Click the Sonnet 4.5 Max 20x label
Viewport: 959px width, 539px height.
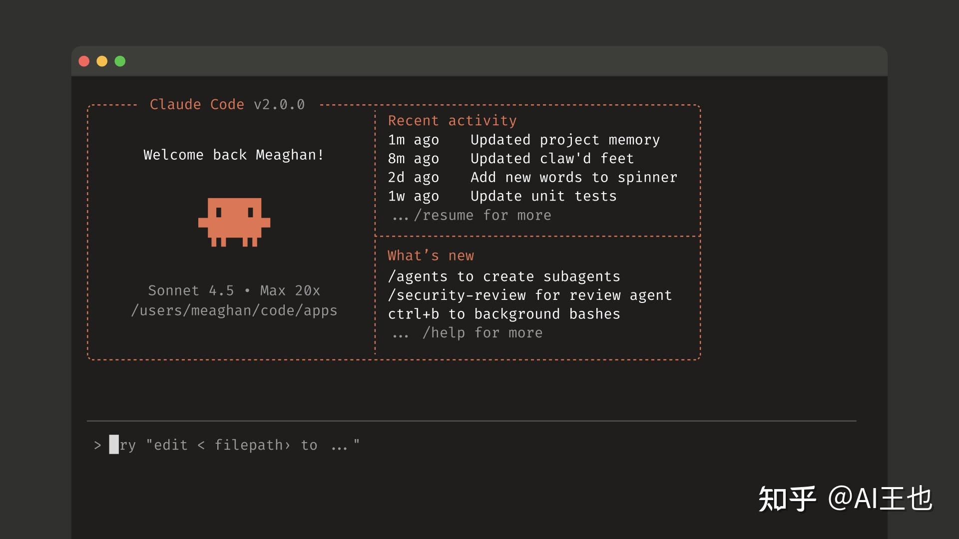234,290
